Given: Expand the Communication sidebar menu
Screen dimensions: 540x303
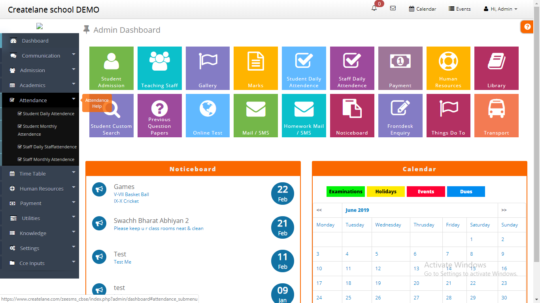Looking at the screenshot, I should [x=41, y=56].
